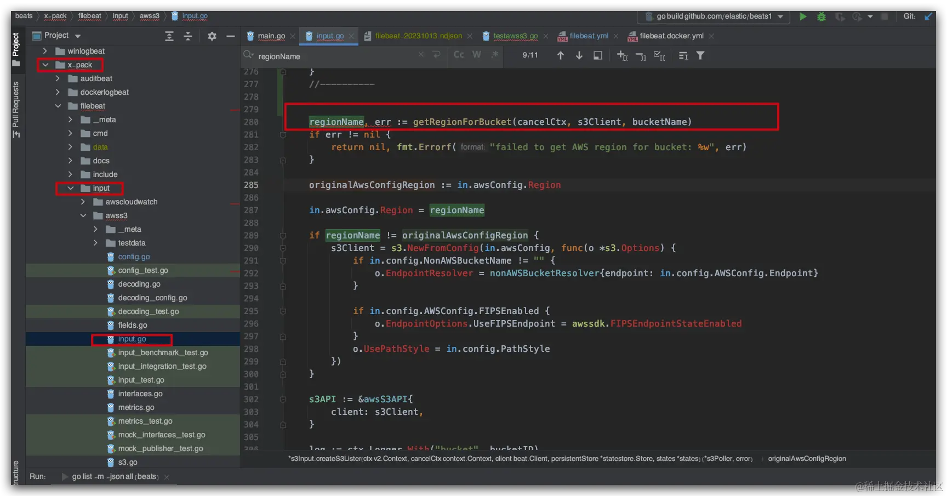The image size is (947, 496).
Task: Click the Git update project arrow
Action: pos(928,16)
